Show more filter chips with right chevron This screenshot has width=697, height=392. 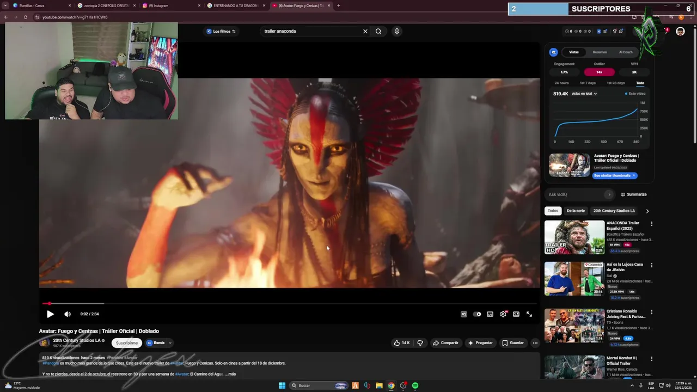(647, 211)
